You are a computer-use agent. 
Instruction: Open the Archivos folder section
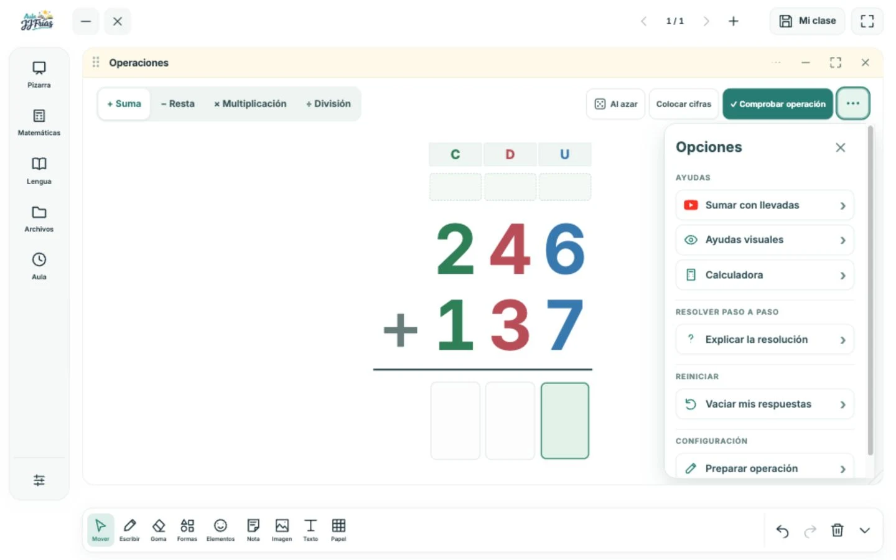pyautogui.click(x=39, y=218)
